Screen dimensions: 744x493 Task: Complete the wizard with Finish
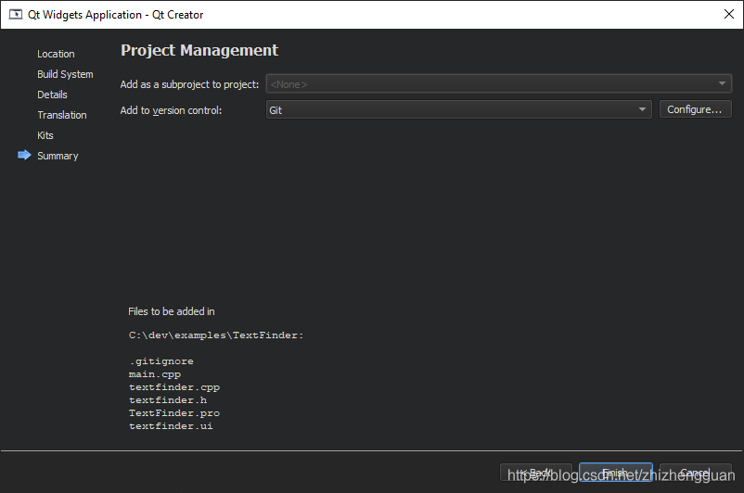[x=615, y=473]
